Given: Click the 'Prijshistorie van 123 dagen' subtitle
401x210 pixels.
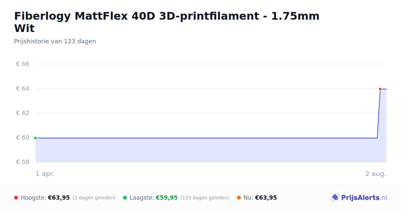Looking at the screenshot, I should [55, 41].
